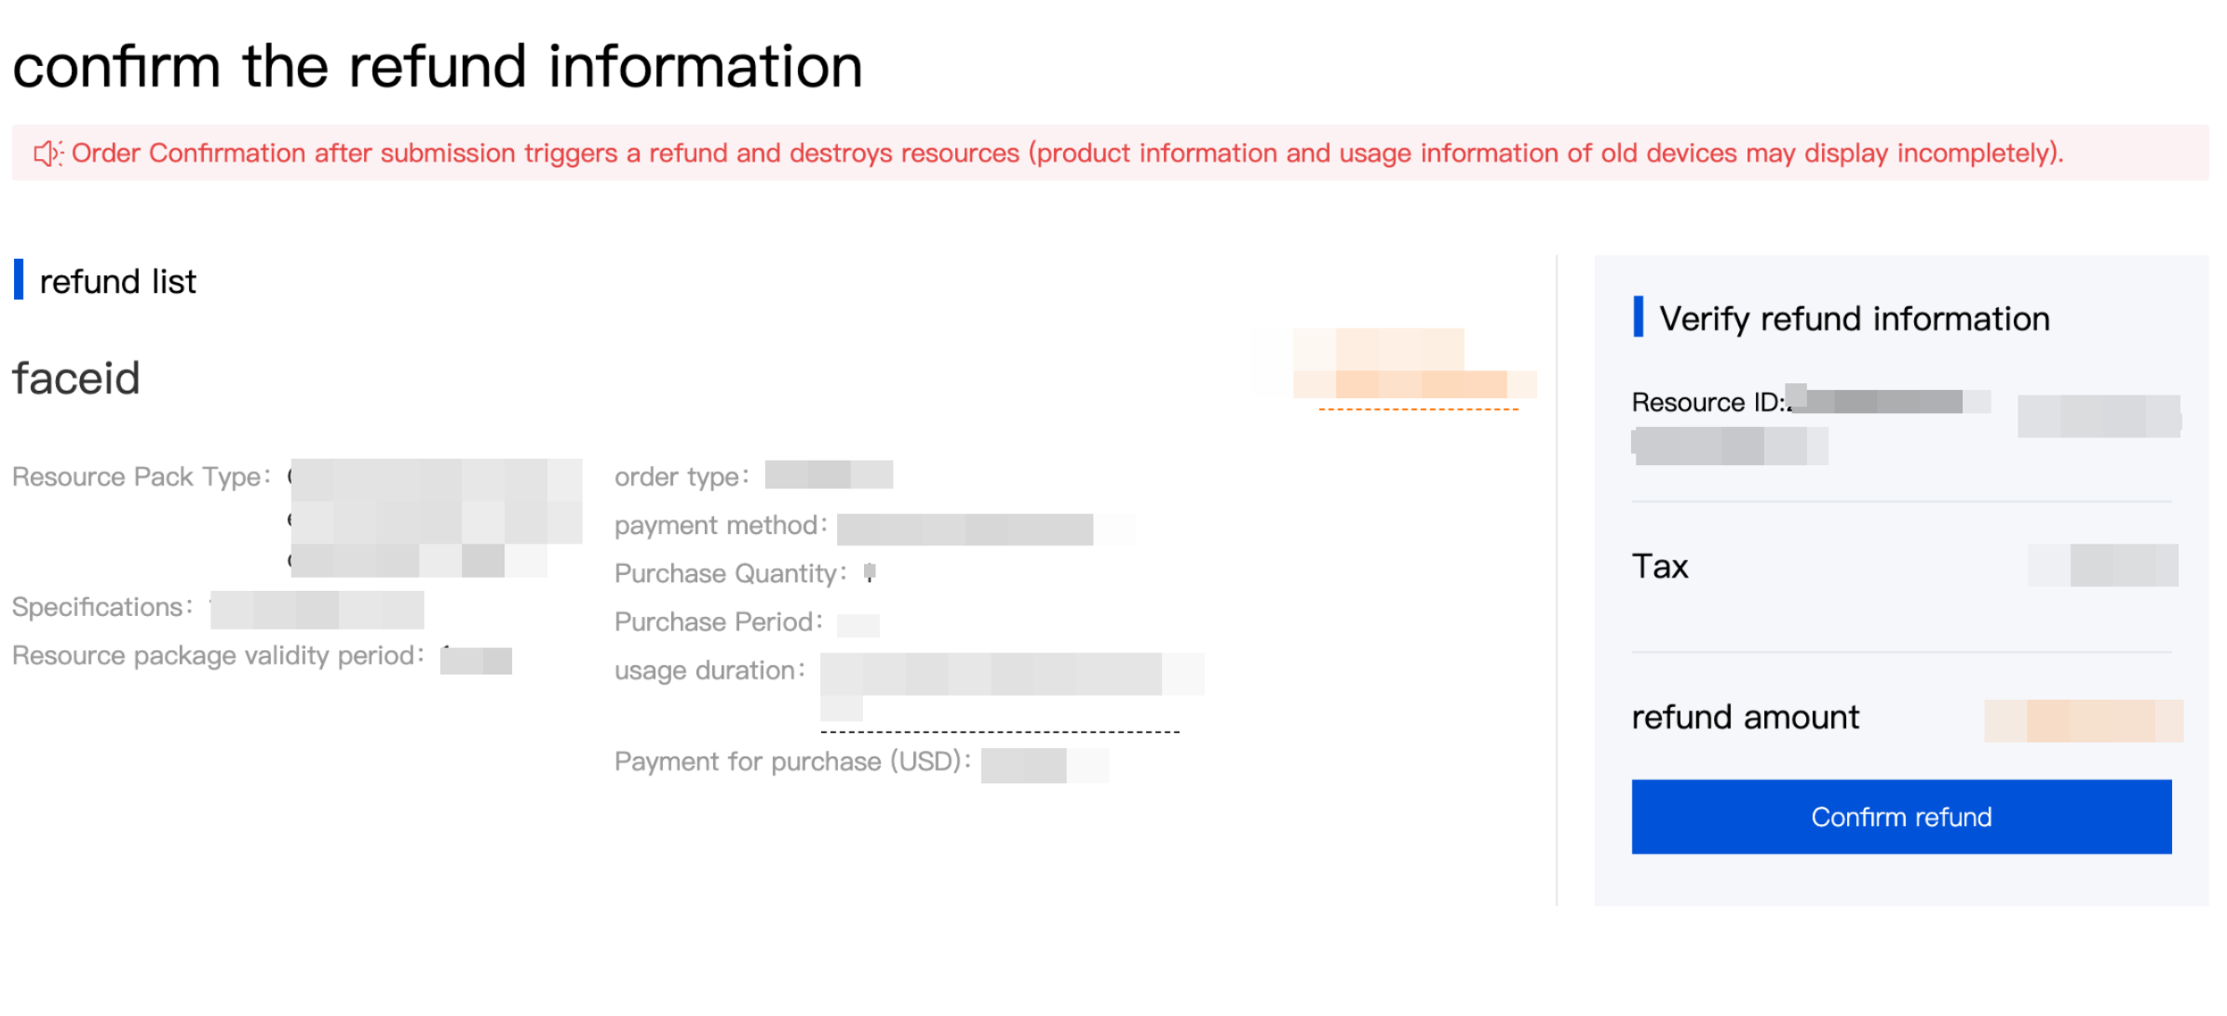2227x1016 pixels.
Task: Click the Tax amount value
Action: [x=2103, y=565]
